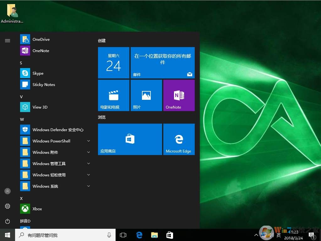Viewport: 321px width, 241px height.
Task: Open the 应用商店 Store tile
Action: pos(130,139)
